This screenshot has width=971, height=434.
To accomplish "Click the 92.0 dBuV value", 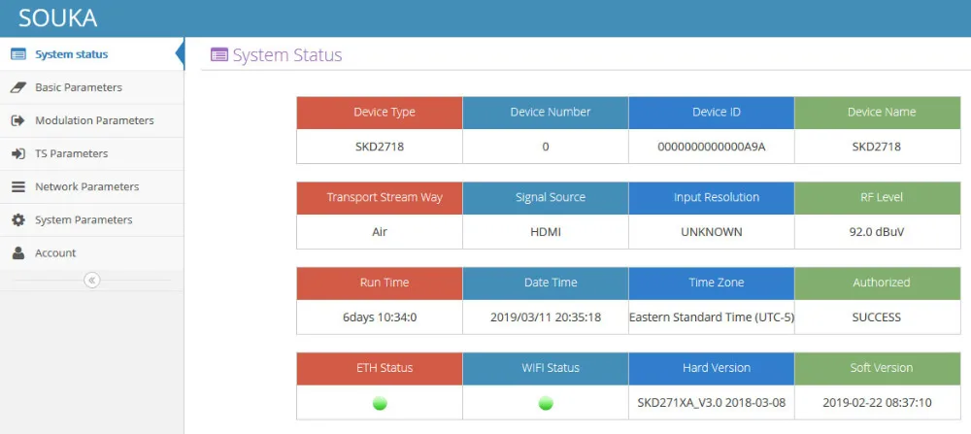I will coord(876,232).
